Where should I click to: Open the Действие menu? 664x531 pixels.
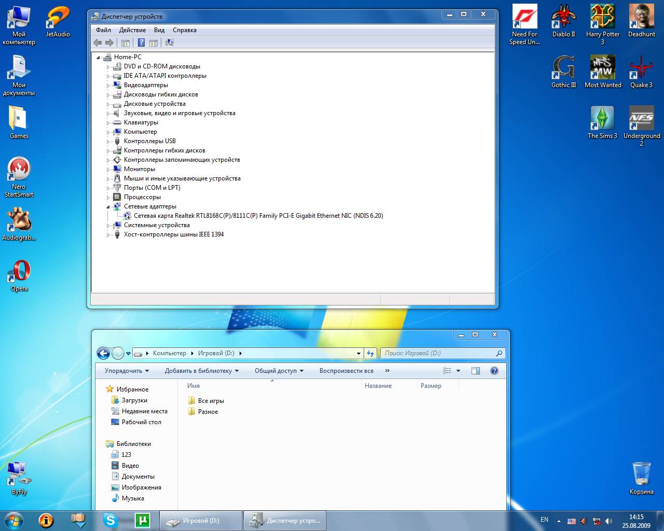pos(132,30)
